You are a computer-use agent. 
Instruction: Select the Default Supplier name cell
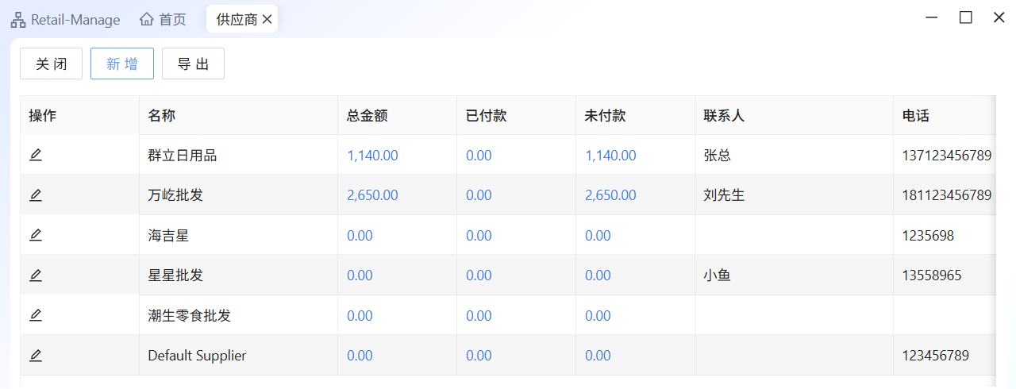coord(197,356)
